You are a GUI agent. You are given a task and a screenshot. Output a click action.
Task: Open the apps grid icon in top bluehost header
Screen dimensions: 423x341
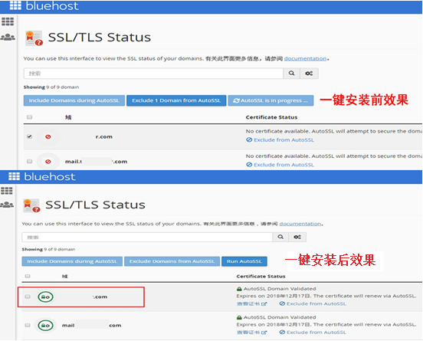(15, 5)
